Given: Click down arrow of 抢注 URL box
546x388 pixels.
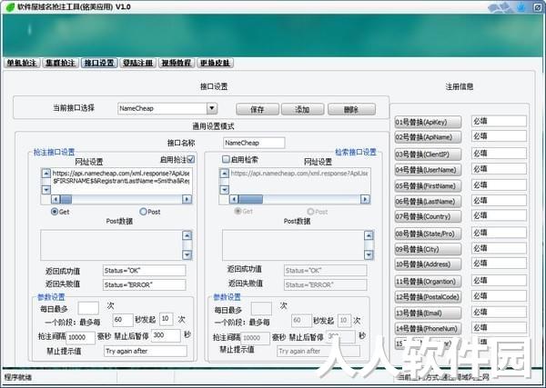Looking at the screenshot, I should pos(46,190).
